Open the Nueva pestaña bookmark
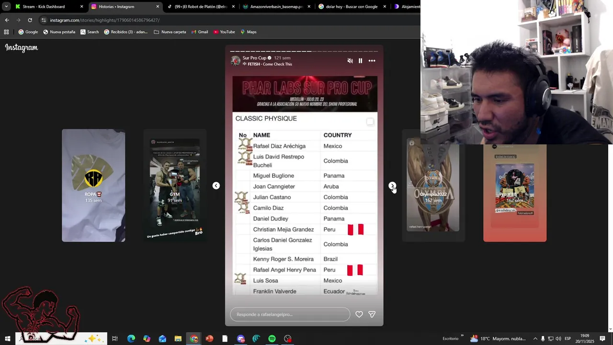The image size is (613, 345). pos(59,32)
